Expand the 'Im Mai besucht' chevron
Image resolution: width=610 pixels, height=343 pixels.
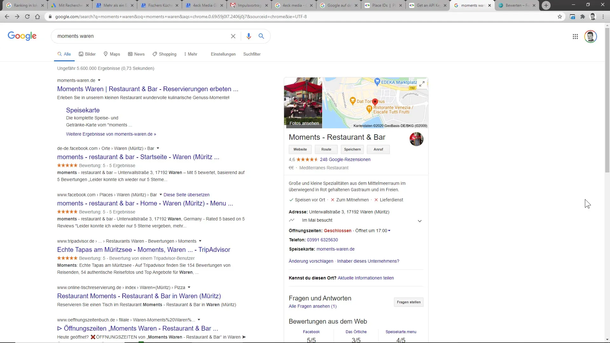point(419,221)
